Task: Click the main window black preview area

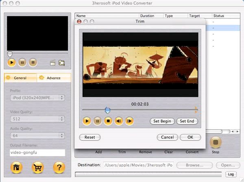Action: (37, 33)
